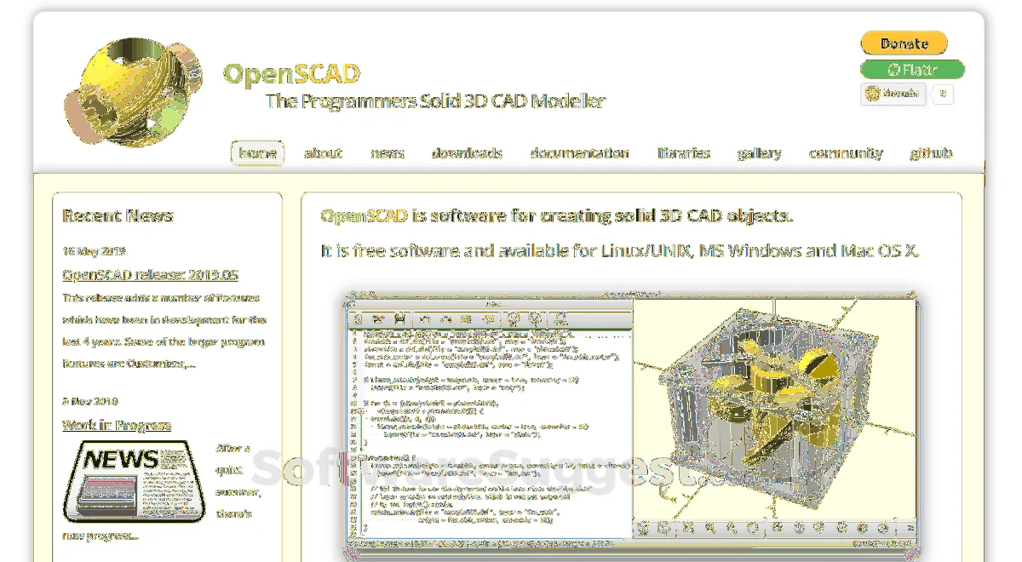Click the save floppy icon in editor screenshot
The height and width of the screenshot is (562, 1022).
point(399,319)
